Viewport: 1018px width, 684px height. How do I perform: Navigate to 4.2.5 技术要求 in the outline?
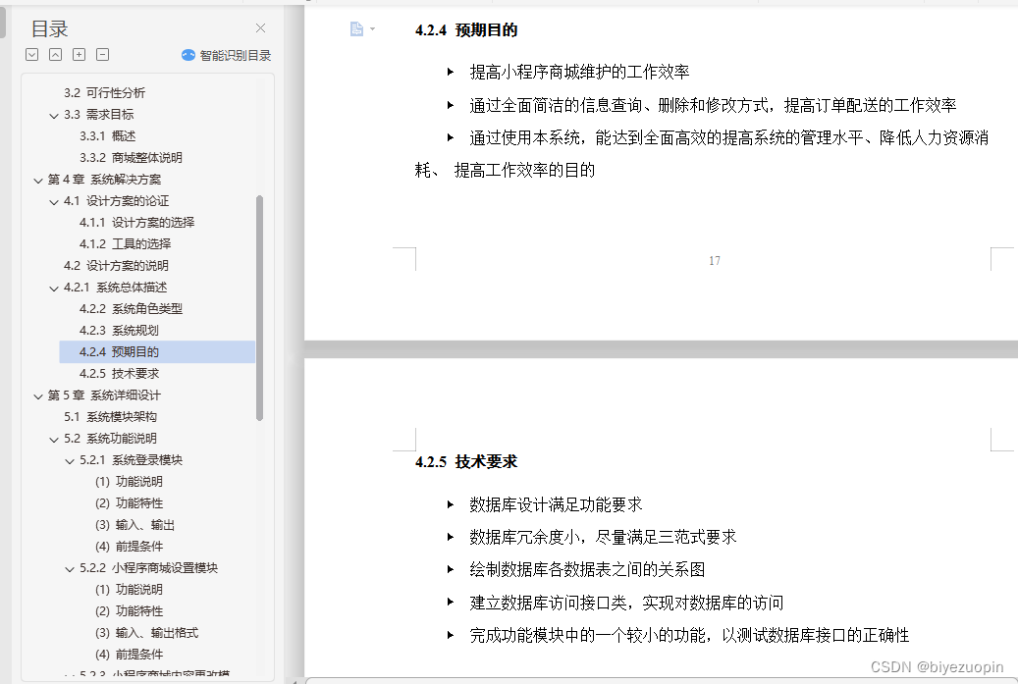tap(119, 373)
